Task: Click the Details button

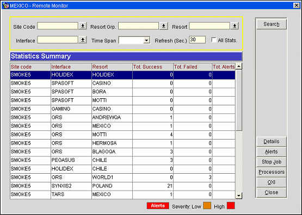Action: tap(272, 142)
